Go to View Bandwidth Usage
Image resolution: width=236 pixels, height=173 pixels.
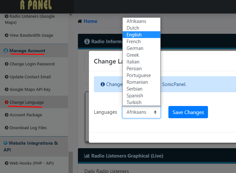(x=31, y=35)
